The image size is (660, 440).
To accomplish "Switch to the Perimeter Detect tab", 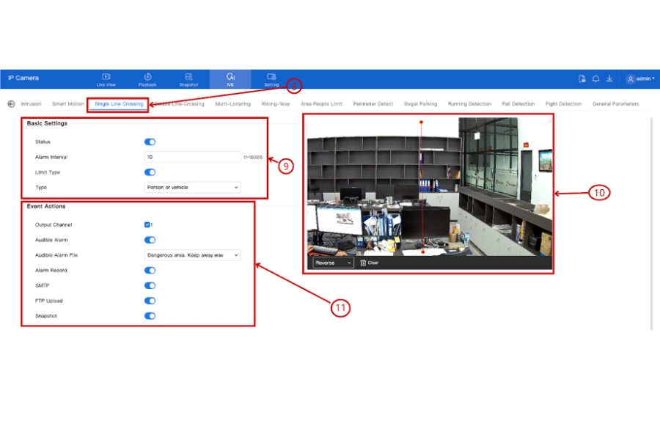I will click(x=373, y=104).
